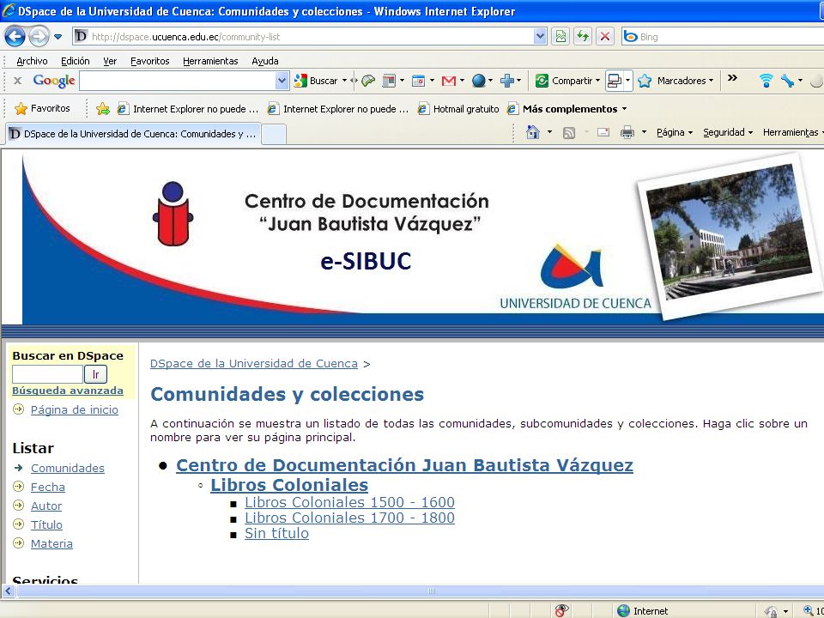Click the Print icon in command bar

627,132
